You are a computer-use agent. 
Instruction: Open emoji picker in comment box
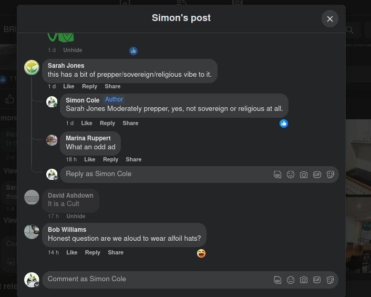coord(291,280)
